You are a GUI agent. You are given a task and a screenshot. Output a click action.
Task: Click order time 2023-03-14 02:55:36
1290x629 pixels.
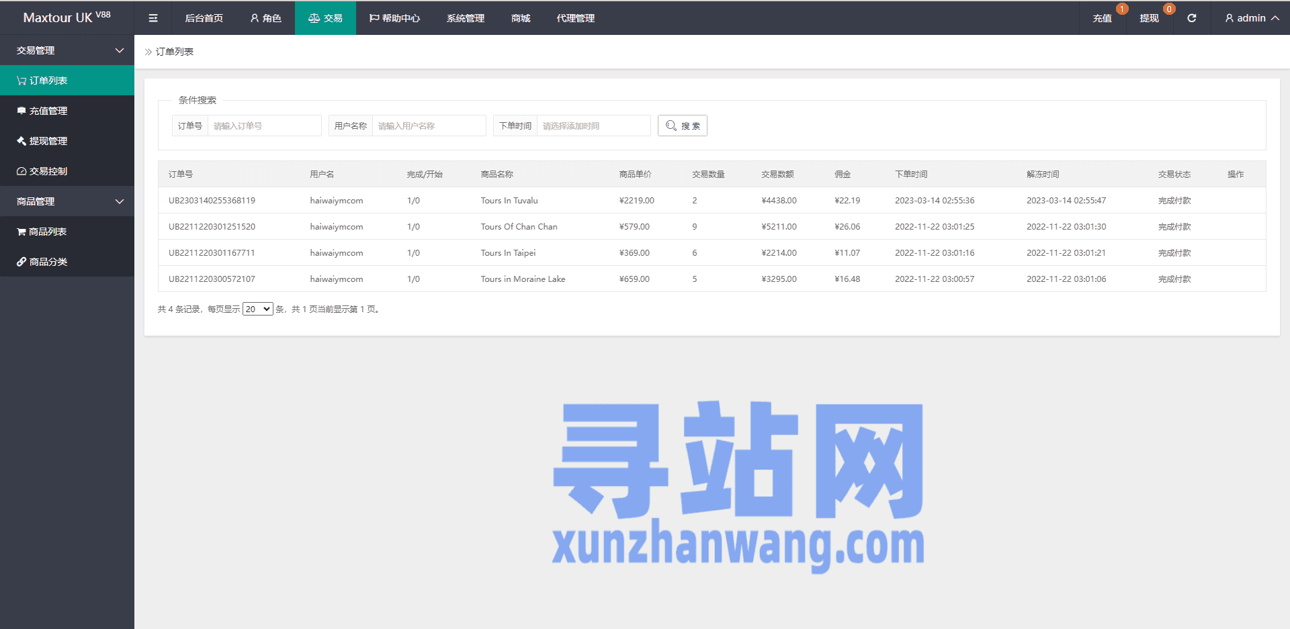935,200
